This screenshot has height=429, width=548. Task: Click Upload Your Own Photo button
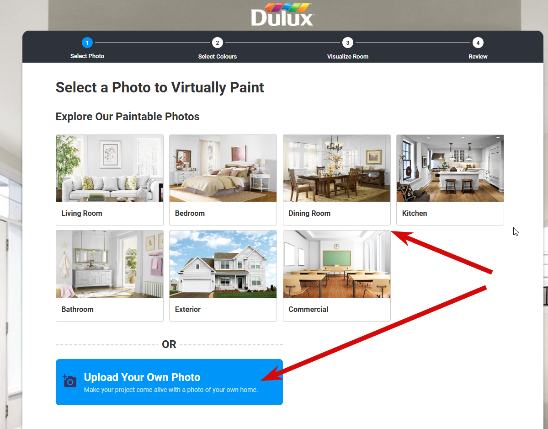point(169,382)
